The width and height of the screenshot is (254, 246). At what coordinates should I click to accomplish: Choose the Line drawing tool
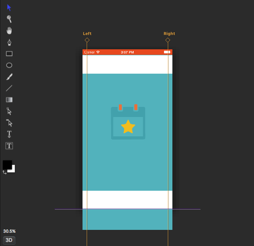[9, 88]
